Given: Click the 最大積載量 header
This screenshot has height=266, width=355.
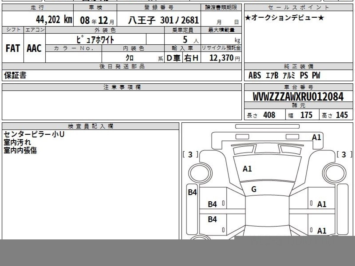Looking at the screenshot, I should (221, 30).
